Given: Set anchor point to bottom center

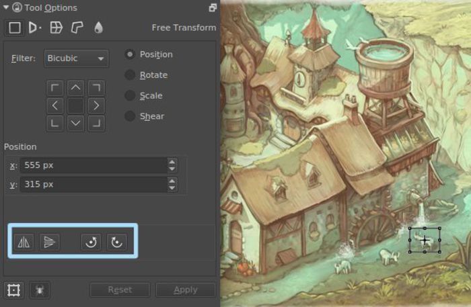Looking at the screenshot, I should 75,123.
